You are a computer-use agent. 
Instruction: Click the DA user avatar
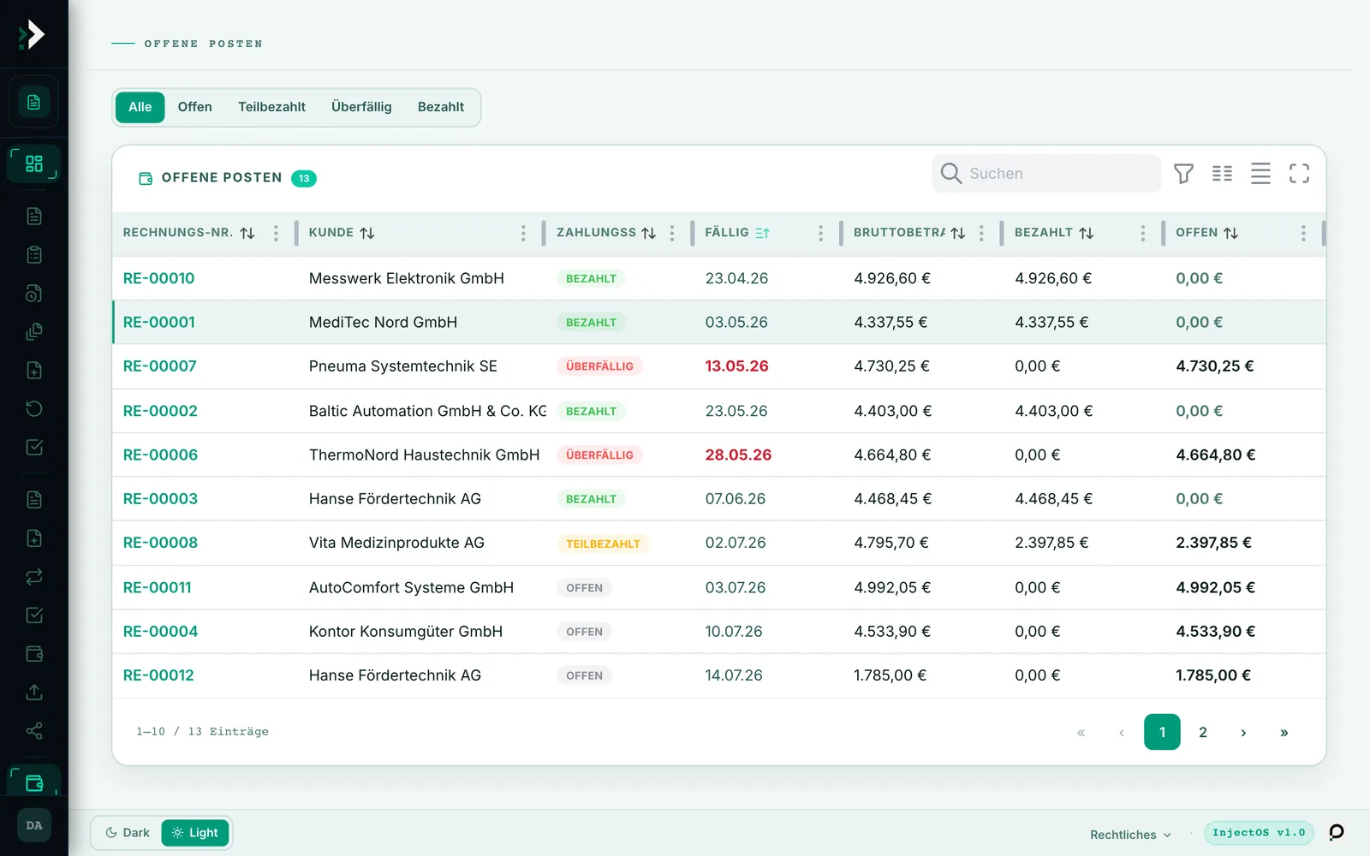(x=34, y=825)
